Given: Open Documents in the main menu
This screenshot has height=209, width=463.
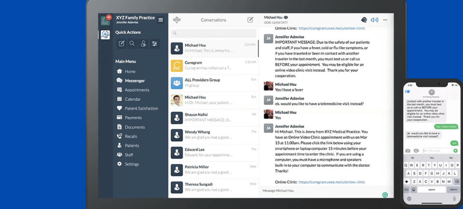Looking at the screenshot, I should [x=131, y=127].
